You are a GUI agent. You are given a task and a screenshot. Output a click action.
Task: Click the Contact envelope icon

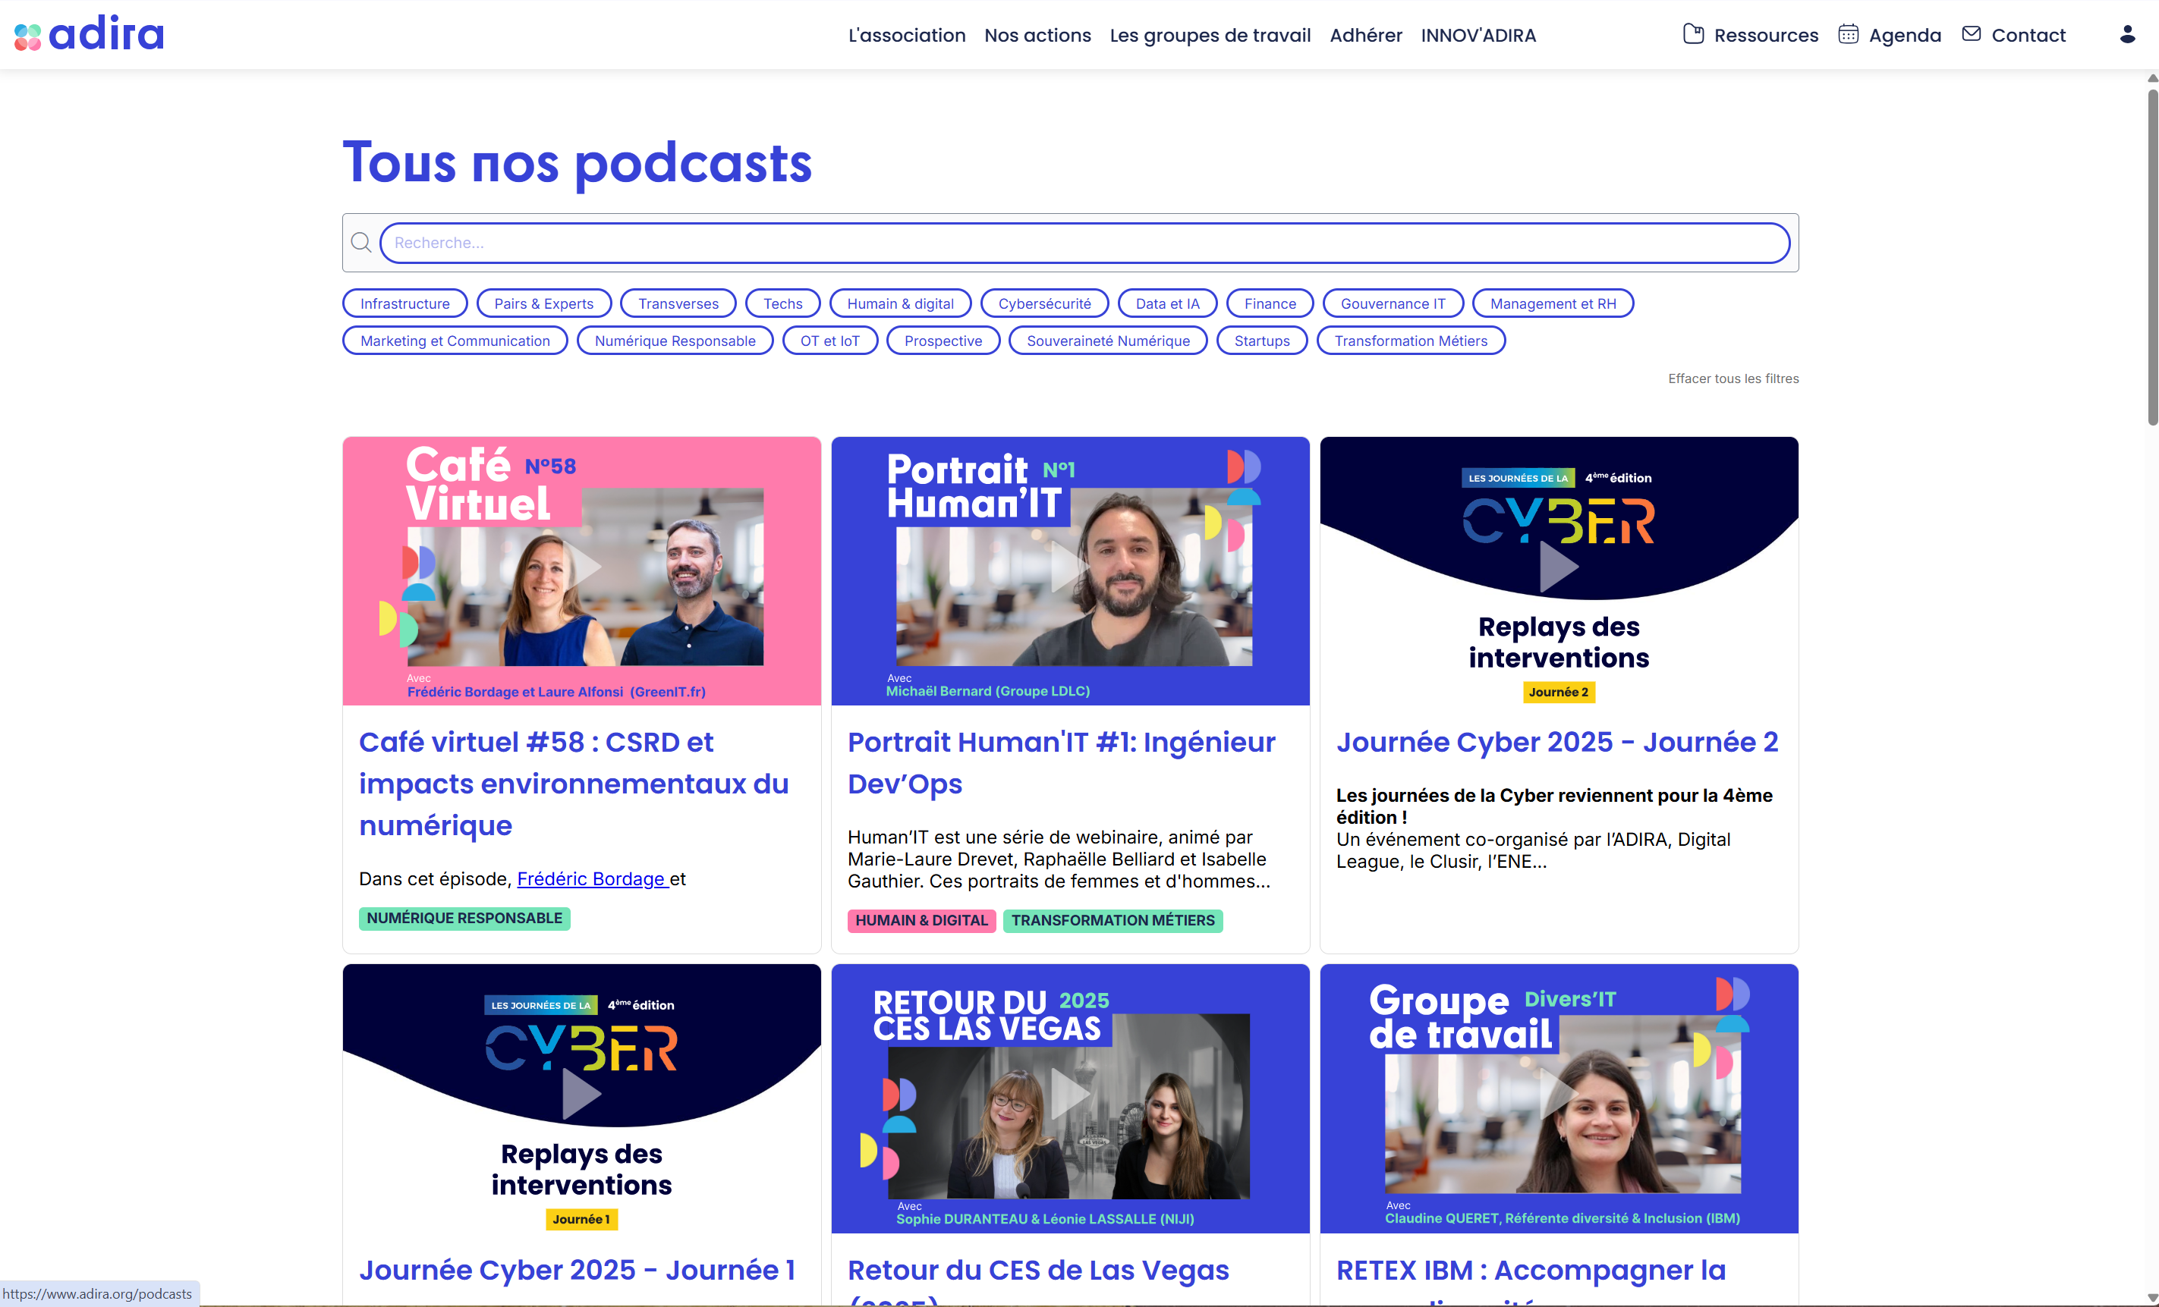(x=1971, y=34)
